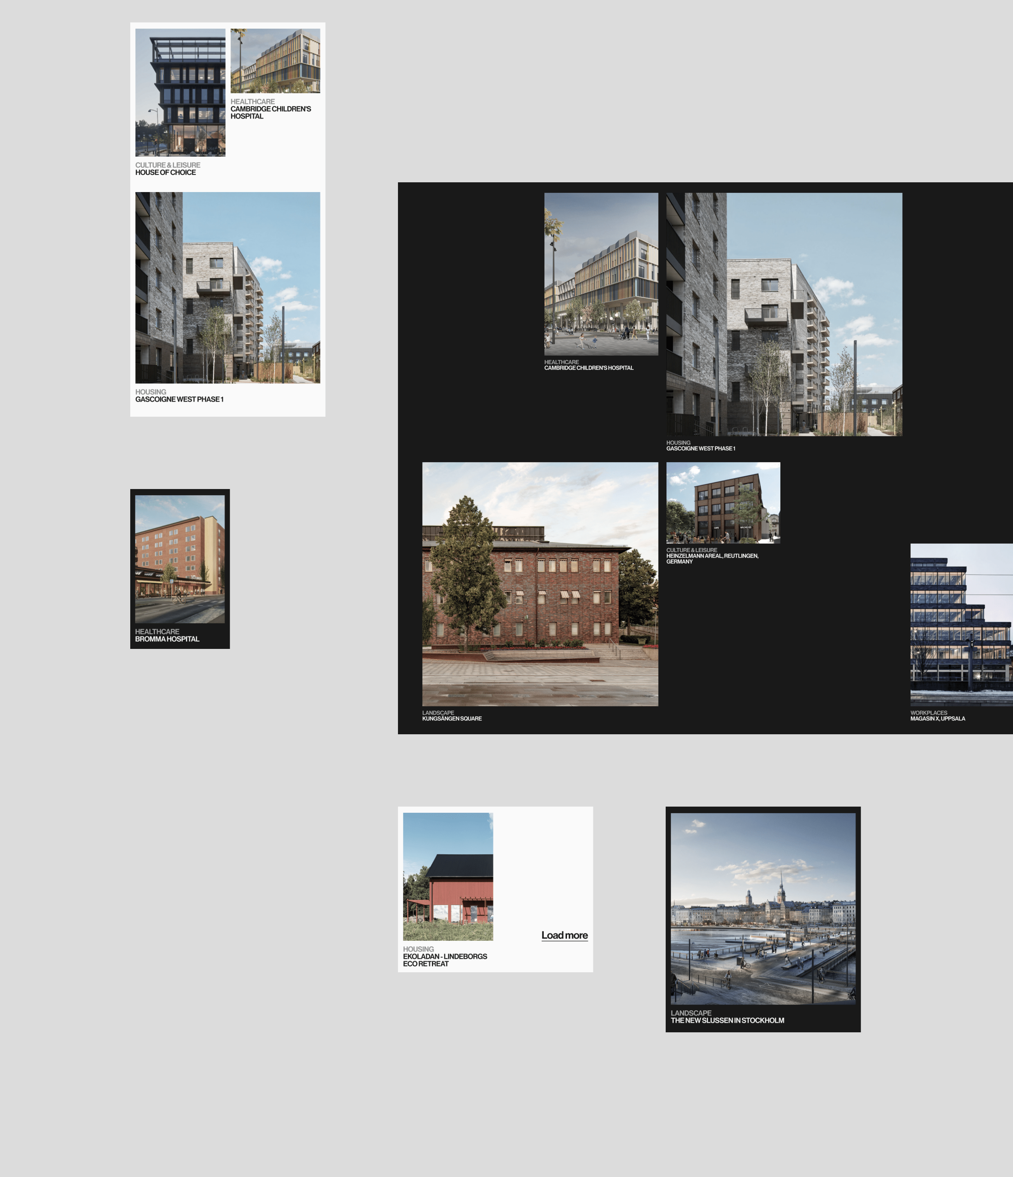This screenshot has height=1177, width=1013.
Task: Open the Kungsängen Square project image
Action: 540,584
